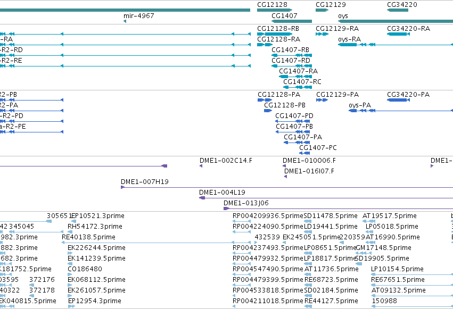Click EST EP12954.3prime

94,301
